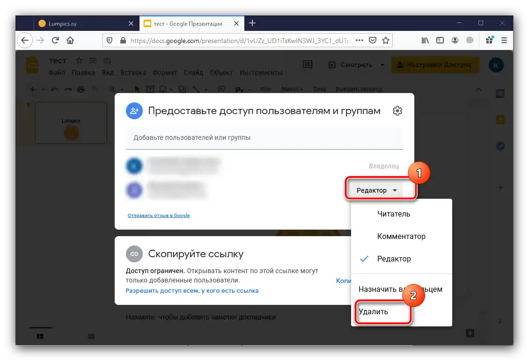This screenshot has width=529, height=361.
Task: Click the Тема toolbar button
Action: click(319, 89)
